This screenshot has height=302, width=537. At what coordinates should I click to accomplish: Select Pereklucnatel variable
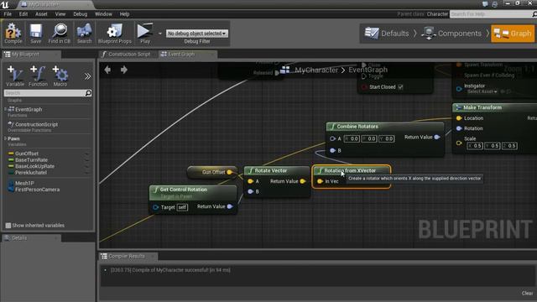(31, 173)
